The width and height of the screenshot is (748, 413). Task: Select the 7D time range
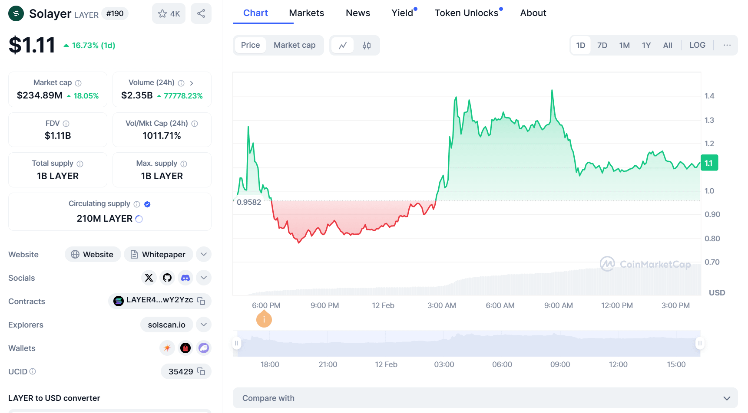pyautogui.click(x=602, y=45)
